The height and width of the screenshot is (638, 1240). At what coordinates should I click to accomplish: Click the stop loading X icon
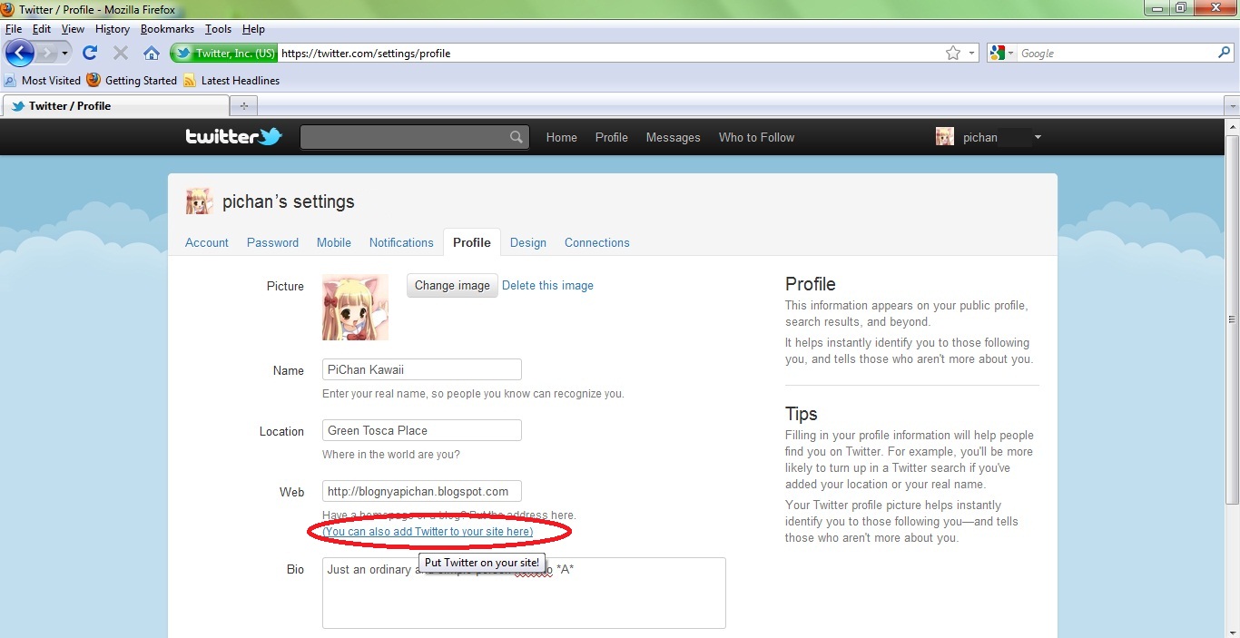pyautogui.click(x=120, y=54)
